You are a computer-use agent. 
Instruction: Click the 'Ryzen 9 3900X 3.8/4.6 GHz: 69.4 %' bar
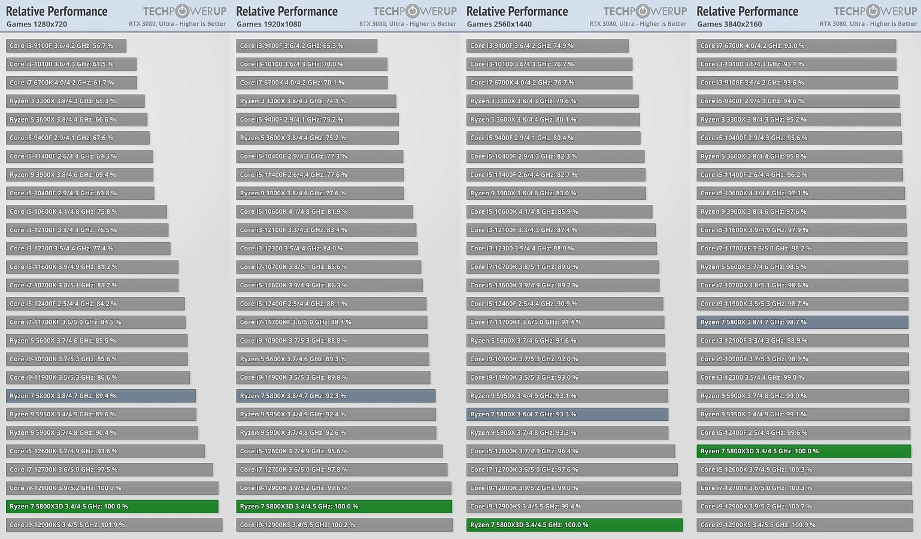80,175
